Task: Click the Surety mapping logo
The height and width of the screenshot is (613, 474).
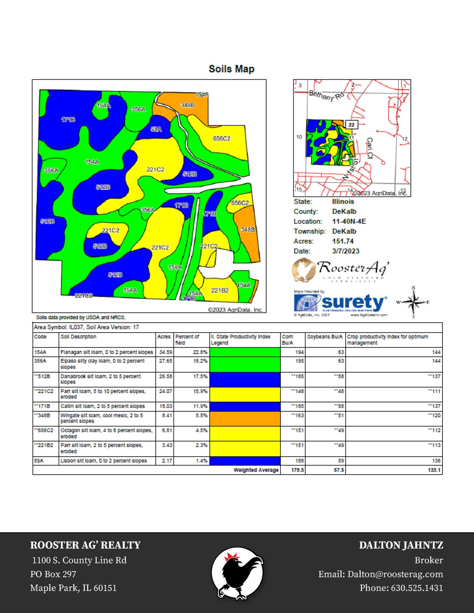Action: (341, 303)
